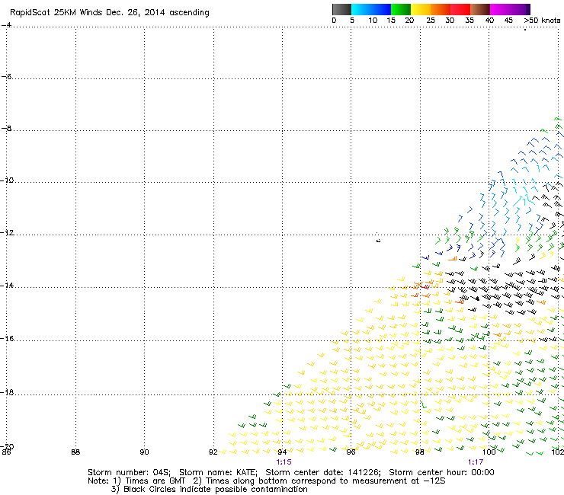Click the word 'ascending' in the title
Screen dimensions: 564x495
[189, 13]
